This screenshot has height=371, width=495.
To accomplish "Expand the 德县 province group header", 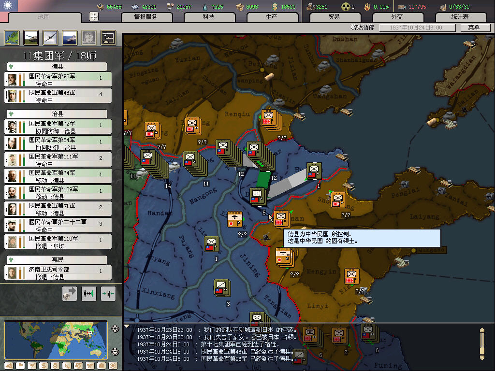I will pyautogui.click(x=58, y=67).
